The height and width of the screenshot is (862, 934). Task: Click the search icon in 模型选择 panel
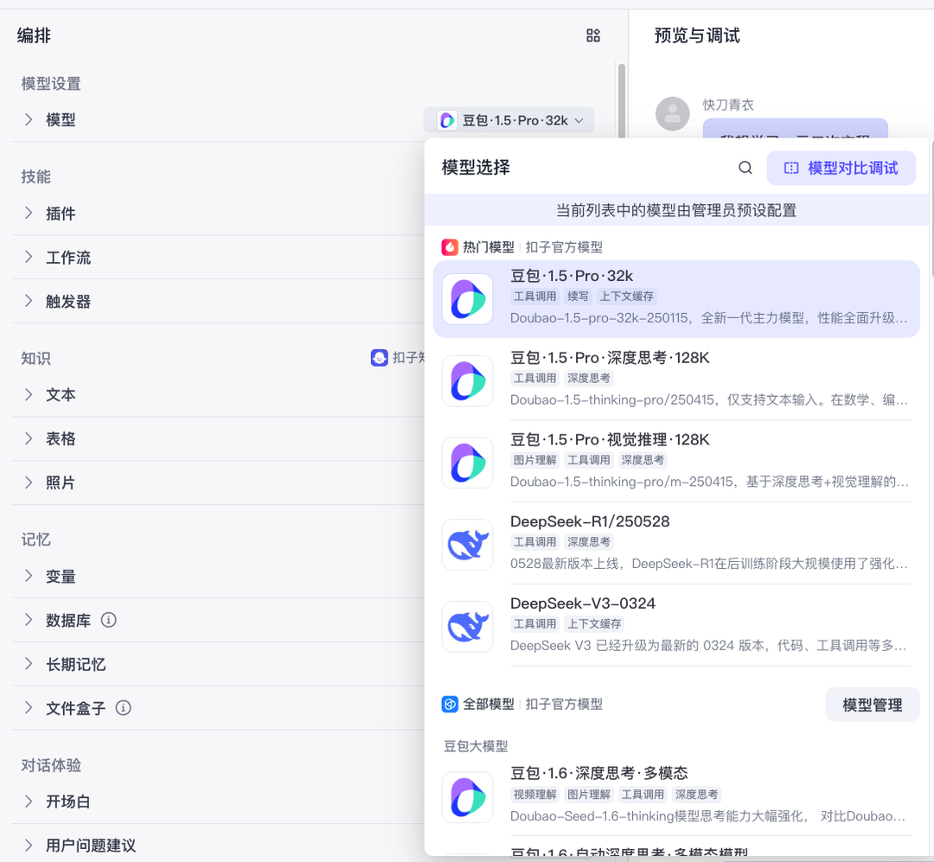tap(745, 168)
